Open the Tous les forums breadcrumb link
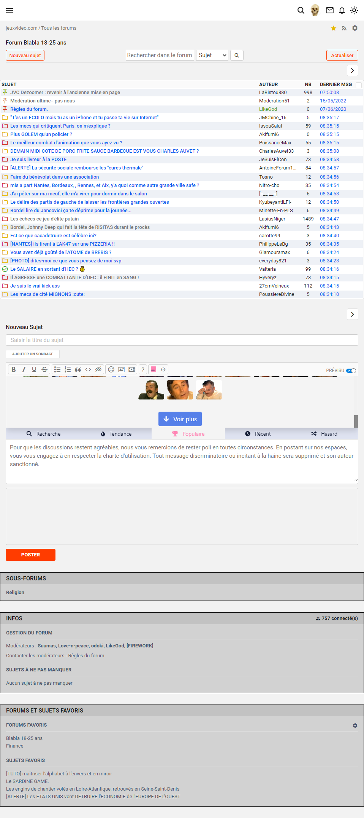364x818 pixels. [59, 28]
